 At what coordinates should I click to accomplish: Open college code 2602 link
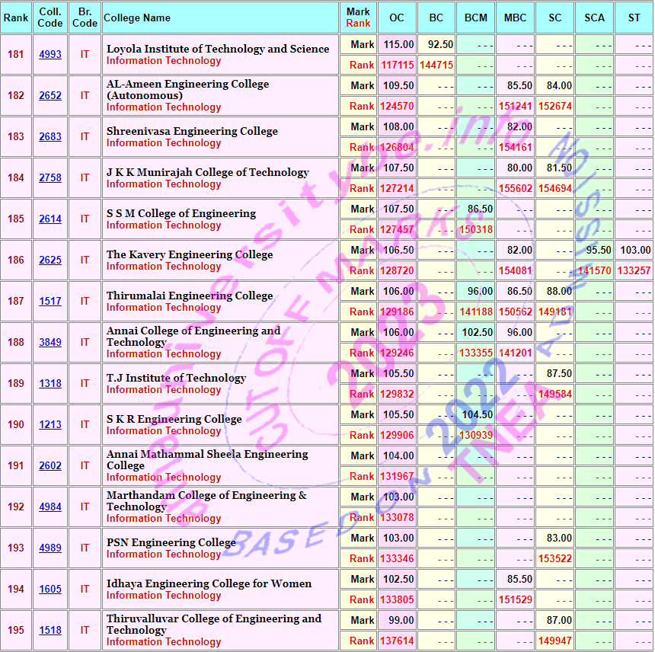(x=50, y=466)
